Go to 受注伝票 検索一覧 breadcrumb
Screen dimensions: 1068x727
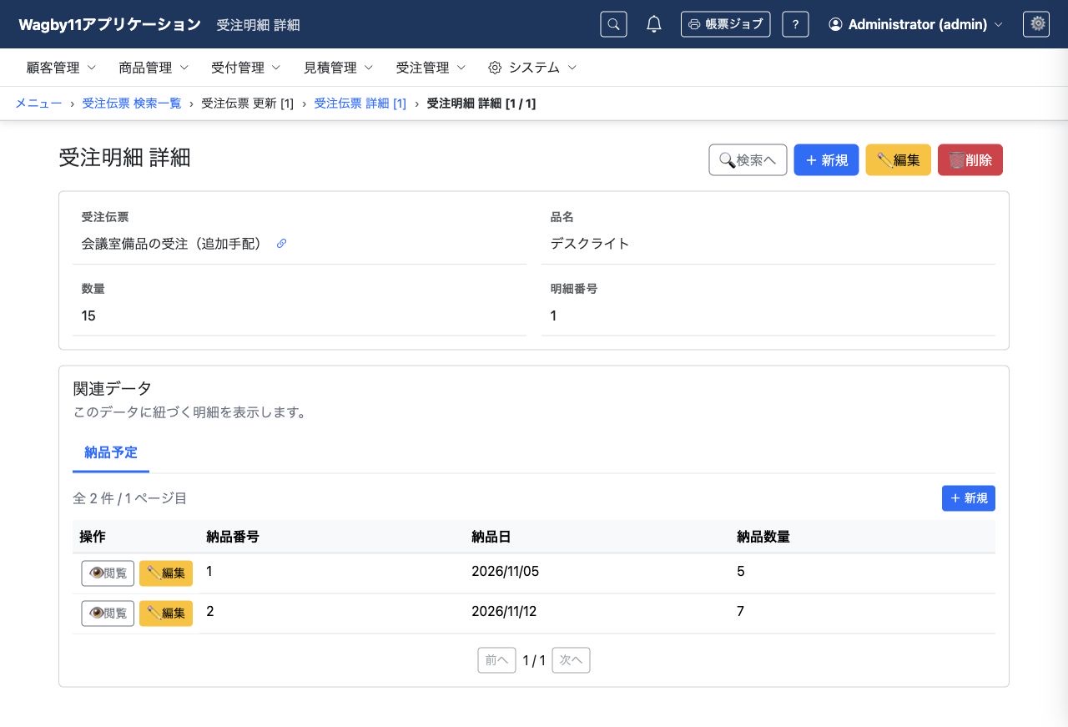pos(132,103)
